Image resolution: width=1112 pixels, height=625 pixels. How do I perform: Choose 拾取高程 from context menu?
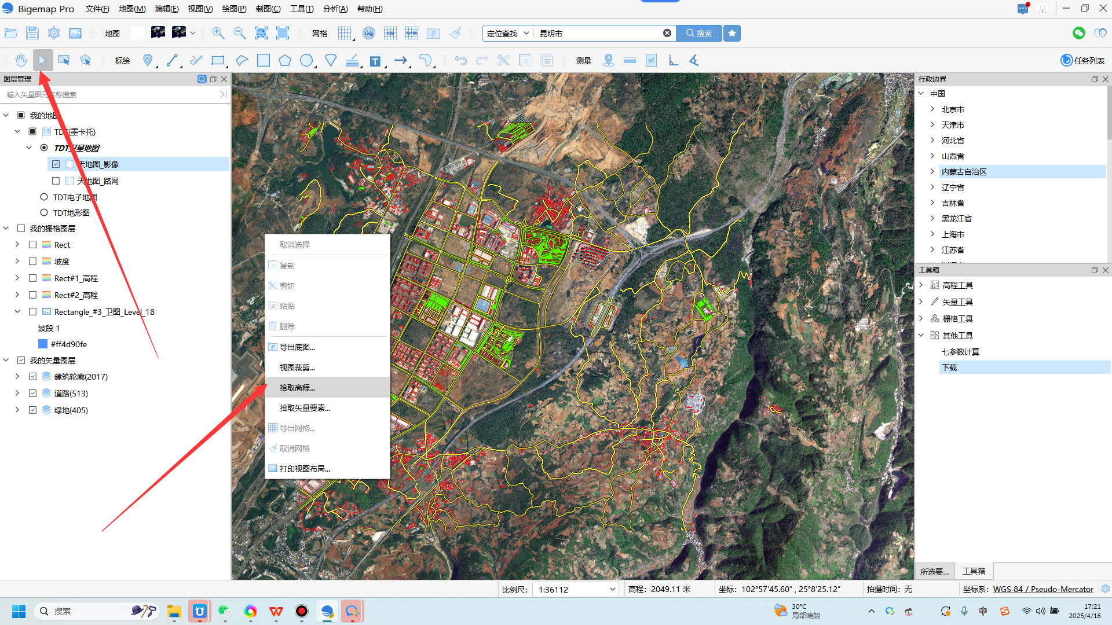click(297, 388)
